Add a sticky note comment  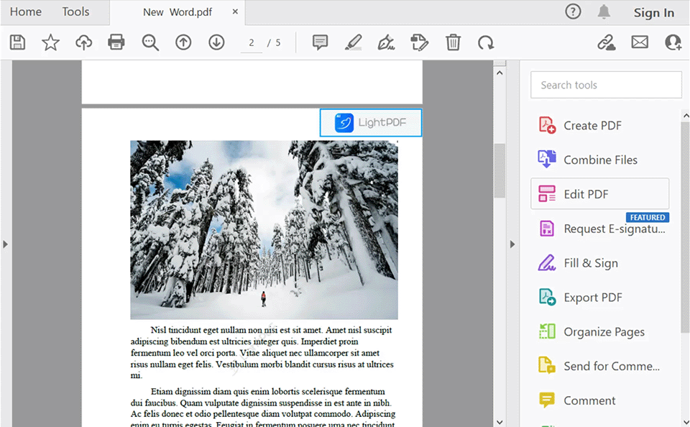[x=320, y=42]
